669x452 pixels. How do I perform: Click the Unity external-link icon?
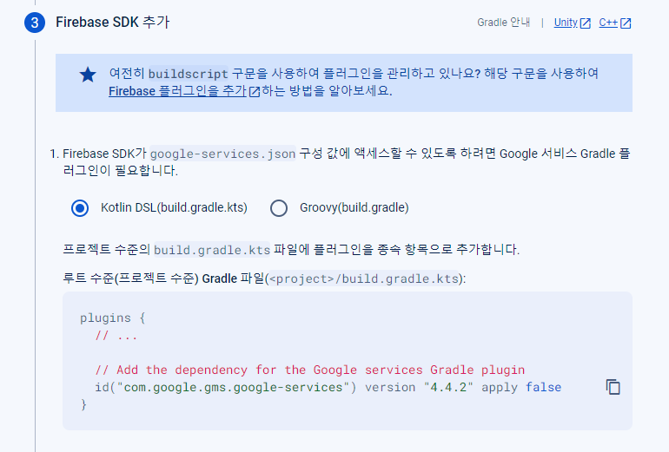tap(586, 23)
